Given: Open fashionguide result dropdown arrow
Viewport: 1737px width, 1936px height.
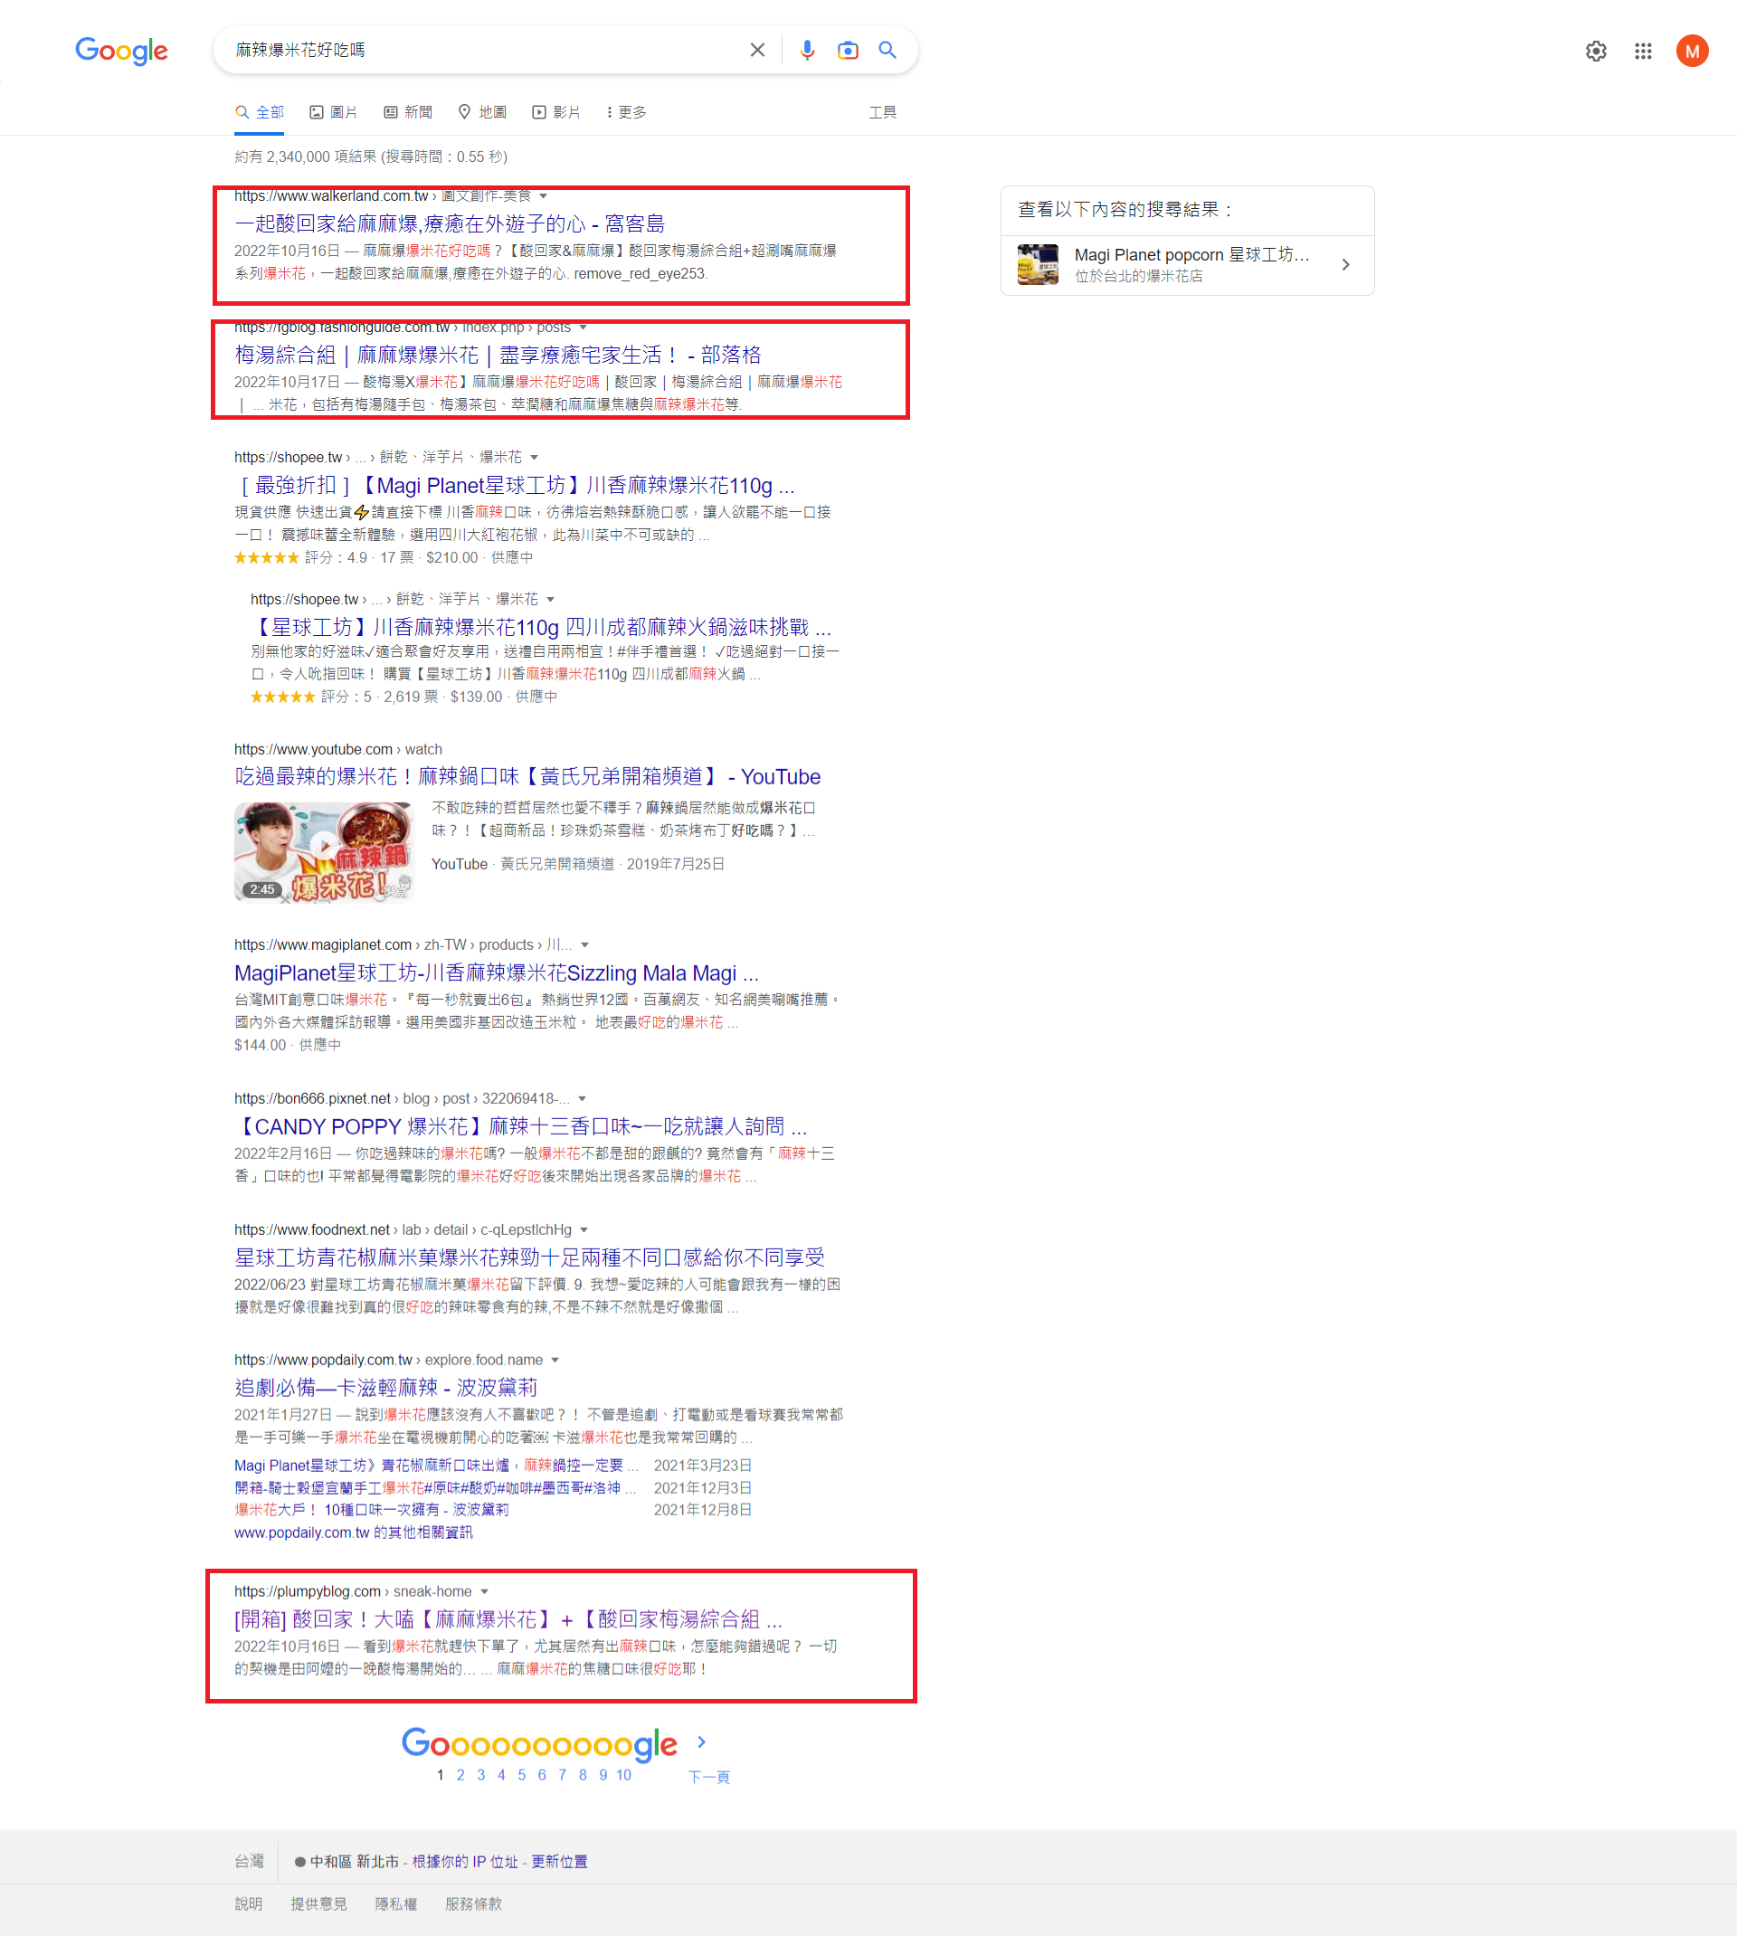Looking at the screenshot, I should [584, 327].
